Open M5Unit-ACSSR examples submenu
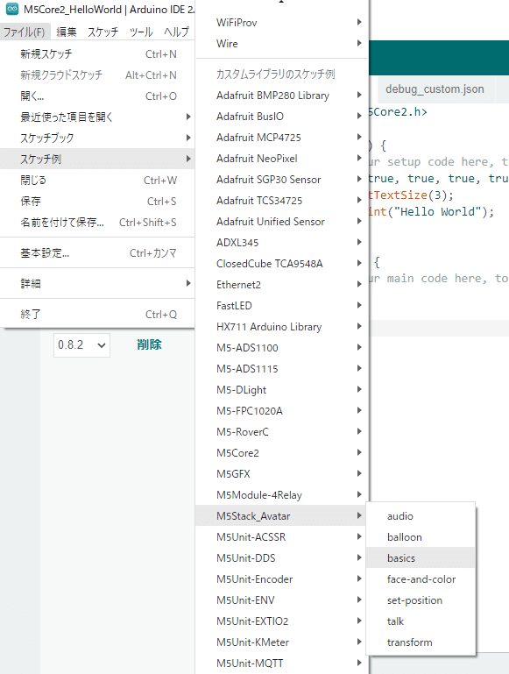 point(282,538)
